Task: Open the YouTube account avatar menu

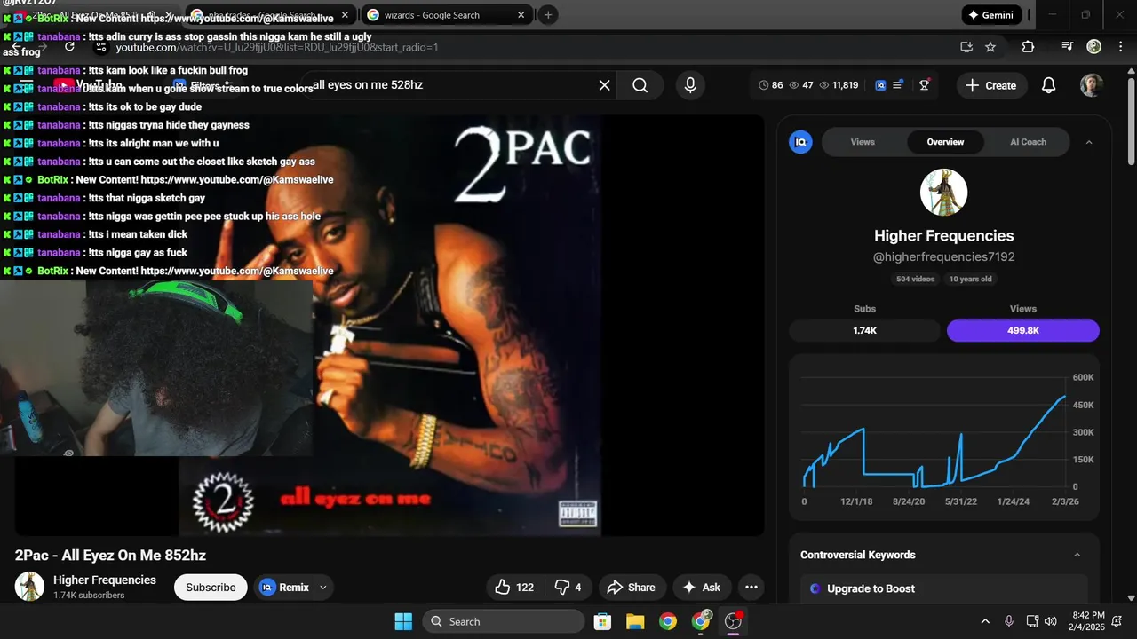Action: (1092, 85)
